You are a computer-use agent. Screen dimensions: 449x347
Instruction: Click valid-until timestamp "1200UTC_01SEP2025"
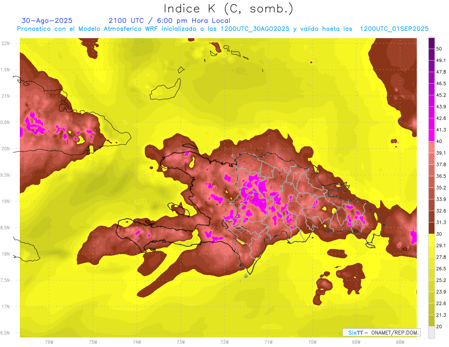click(394, 29)
